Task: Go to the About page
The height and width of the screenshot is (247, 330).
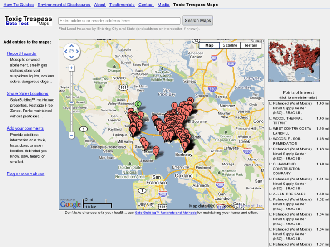Action: (x=100, y=5)
